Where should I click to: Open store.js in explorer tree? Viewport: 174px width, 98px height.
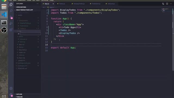point(22,42)
